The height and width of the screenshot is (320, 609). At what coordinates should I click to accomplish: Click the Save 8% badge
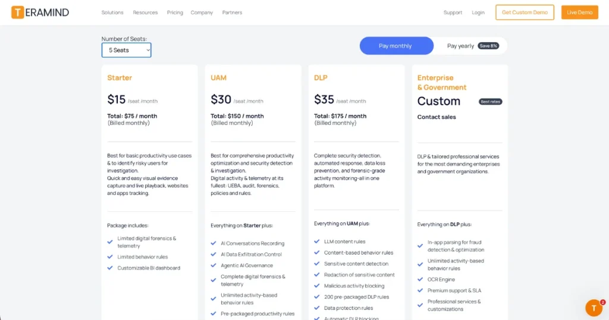pyautogui.click(x=488, y=46)
